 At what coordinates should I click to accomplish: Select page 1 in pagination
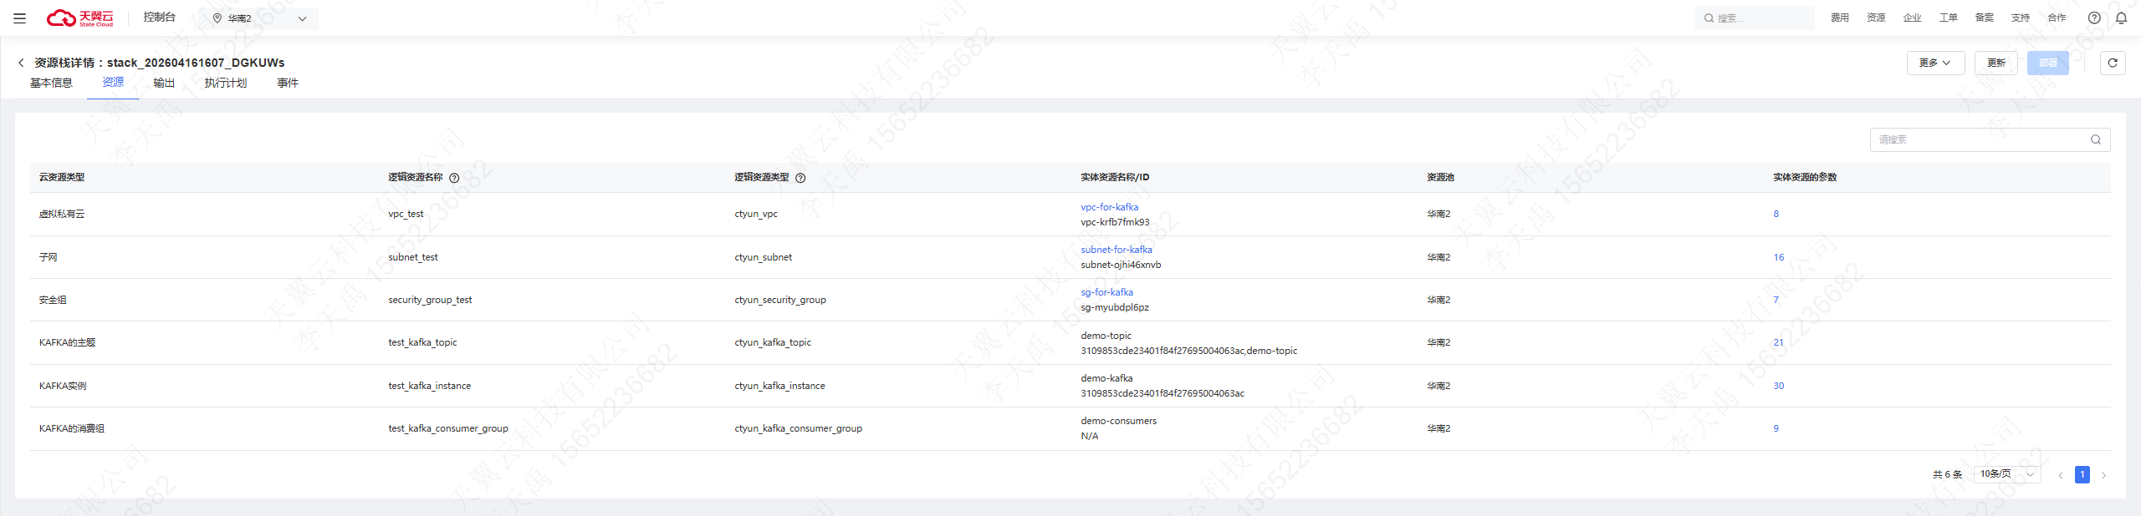pyautogui.click(x=2082, y=474)
